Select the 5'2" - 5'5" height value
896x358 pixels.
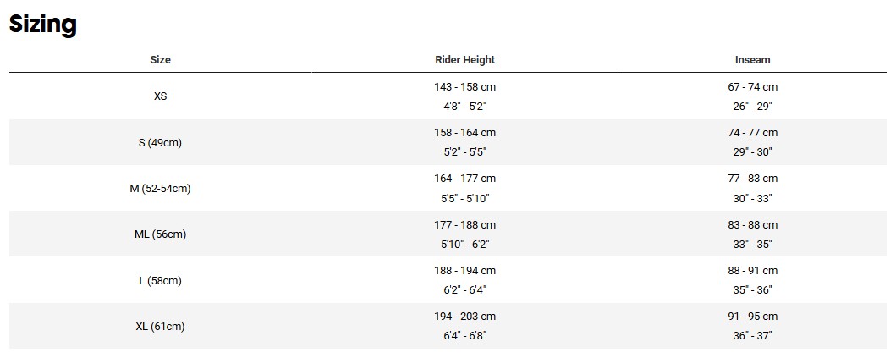pos(464,152)
